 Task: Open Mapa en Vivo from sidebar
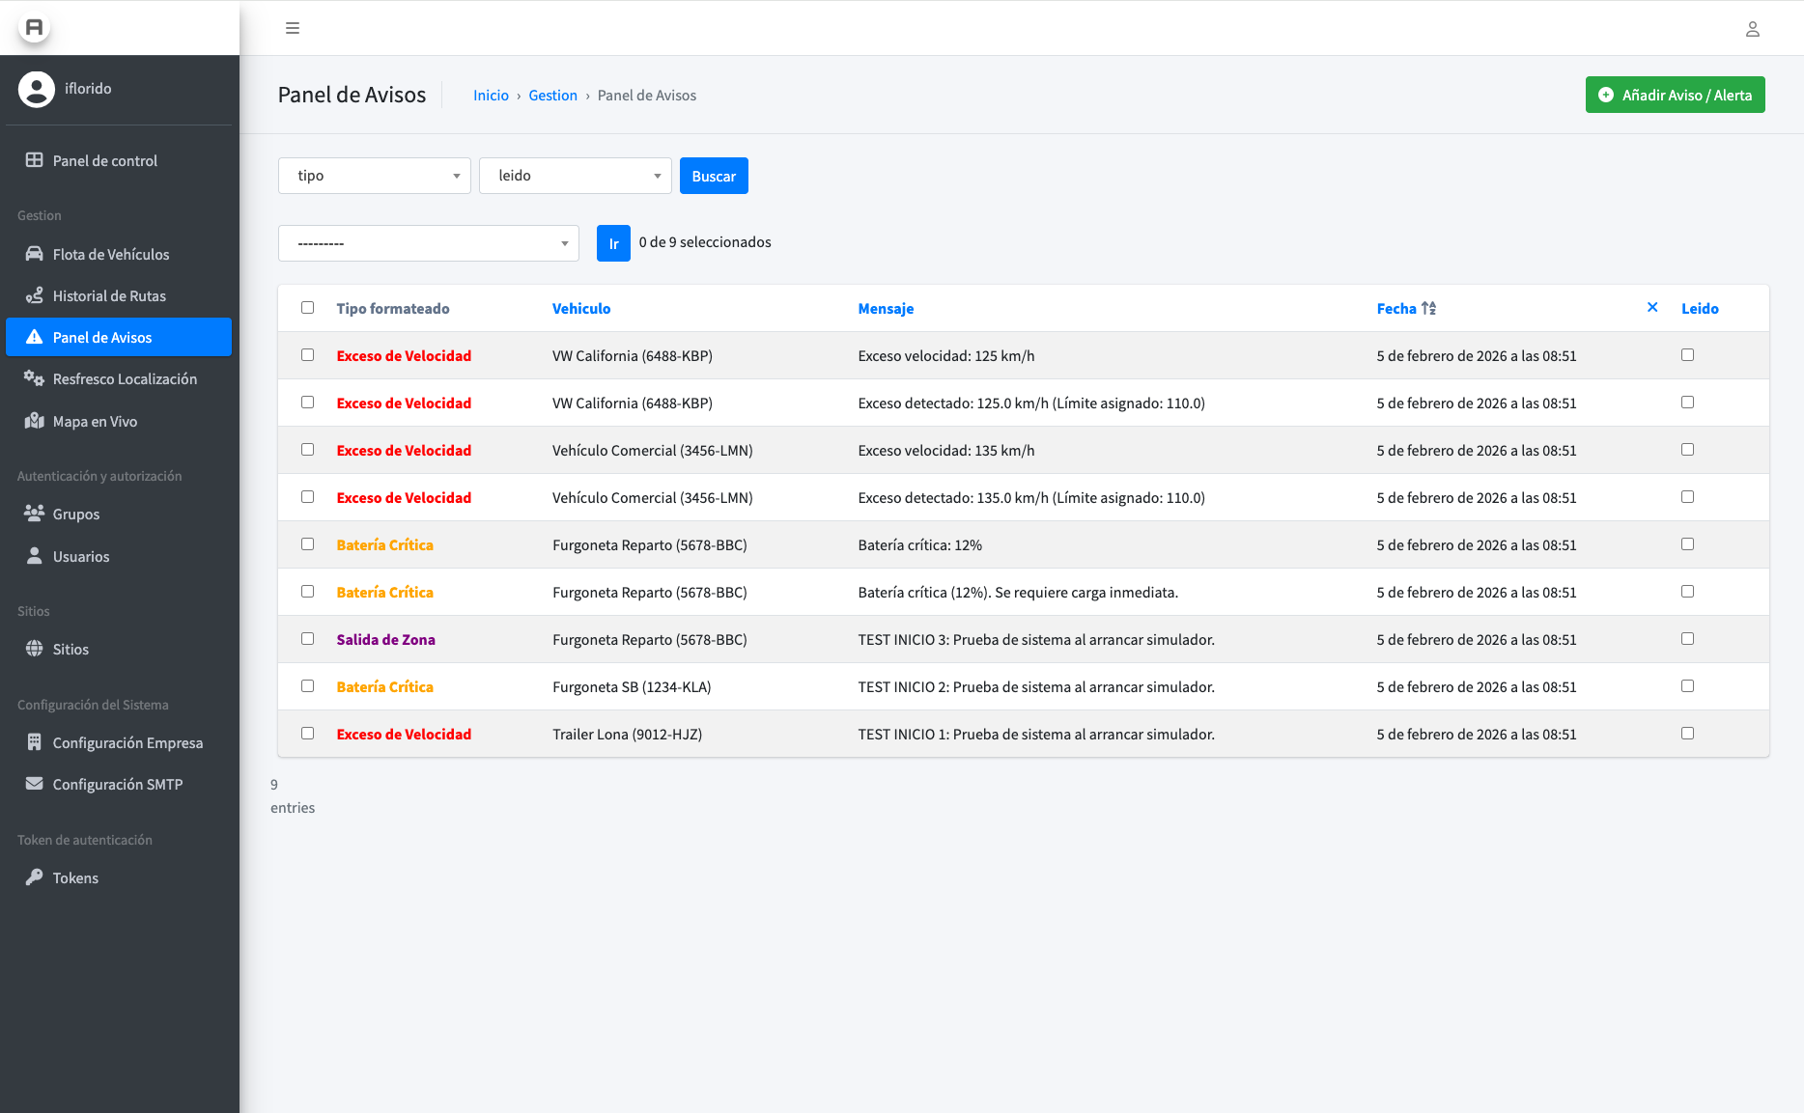(x=95, y=422)
